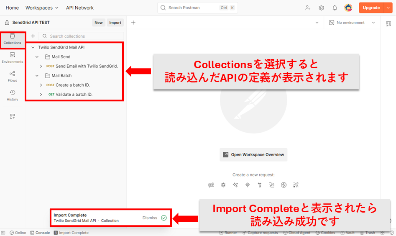Open the History sidebar panel
This screenshot has width=396, height=236.
(12, 95)
